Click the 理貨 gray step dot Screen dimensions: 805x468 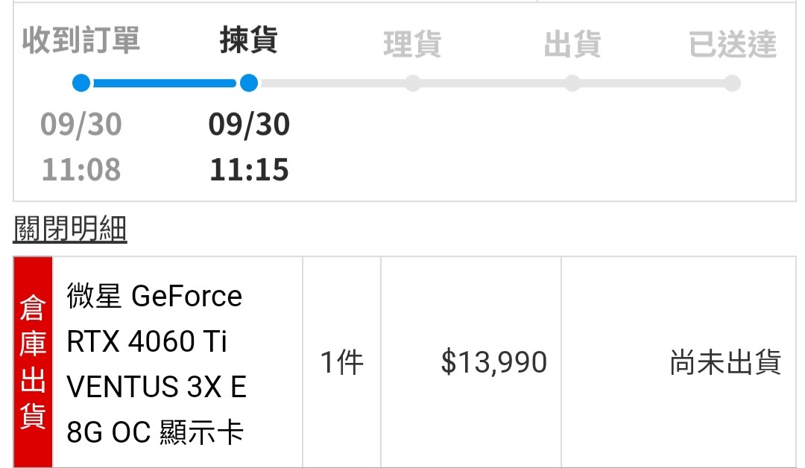412,83
